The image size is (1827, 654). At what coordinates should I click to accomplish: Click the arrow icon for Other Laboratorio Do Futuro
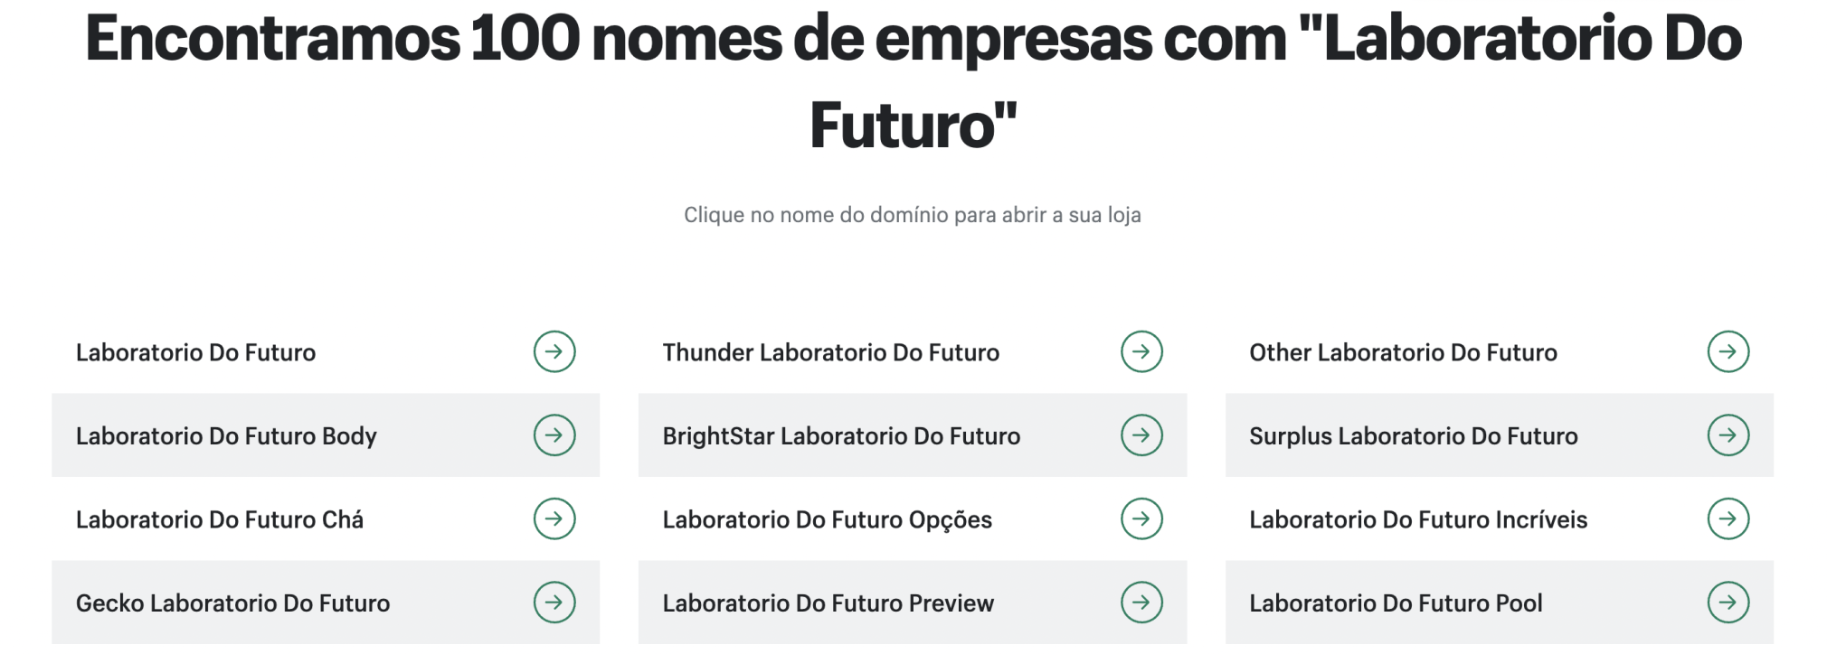[1728, 352]
